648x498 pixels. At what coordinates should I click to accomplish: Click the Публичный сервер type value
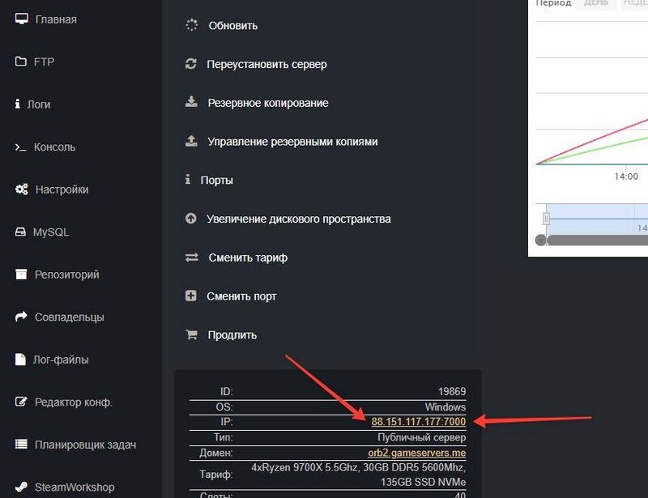421,437
